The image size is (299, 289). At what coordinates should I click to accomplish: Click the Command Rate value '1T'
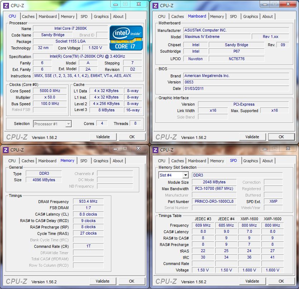click(x=88, y=246)
